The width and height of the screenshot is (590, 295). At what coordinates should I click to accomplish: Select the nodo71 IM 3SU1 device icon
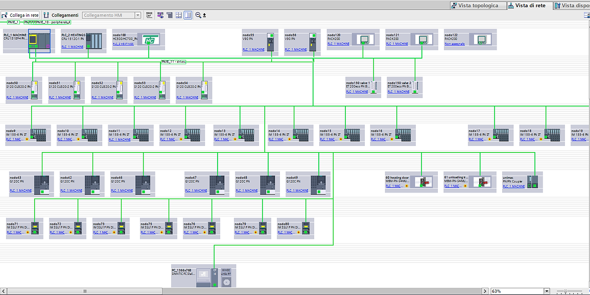(35, 229)
